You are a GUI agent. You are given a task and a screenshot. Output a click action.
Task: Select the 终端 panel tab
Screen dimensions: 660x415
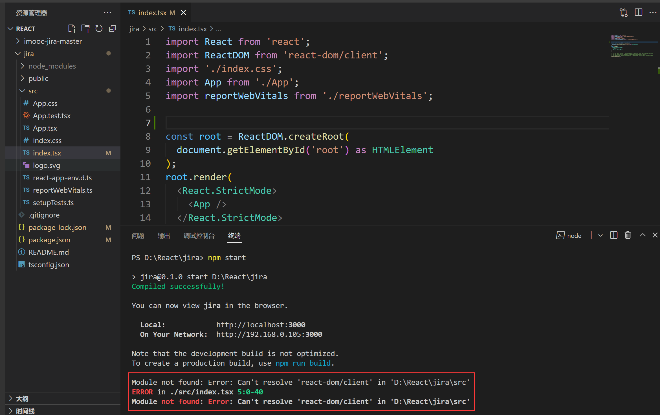pos(234,236)
